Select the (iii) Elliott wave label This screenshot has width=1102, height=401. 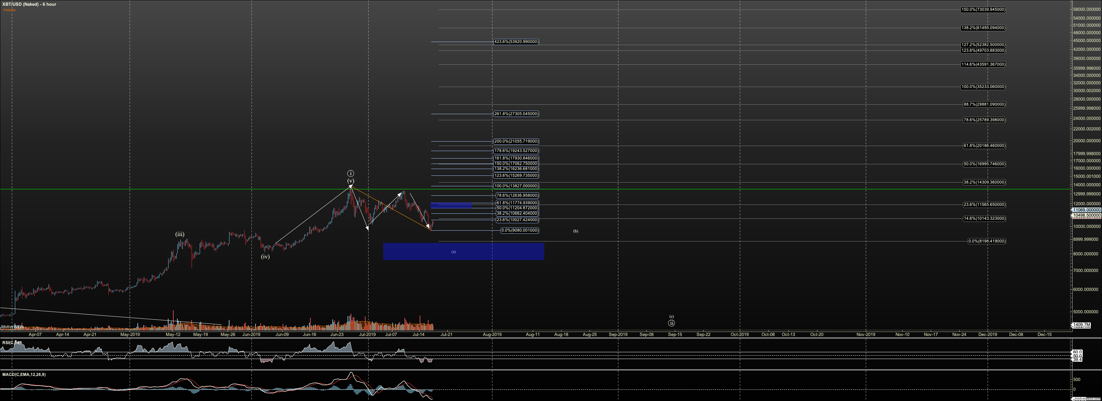click(180, 234)
